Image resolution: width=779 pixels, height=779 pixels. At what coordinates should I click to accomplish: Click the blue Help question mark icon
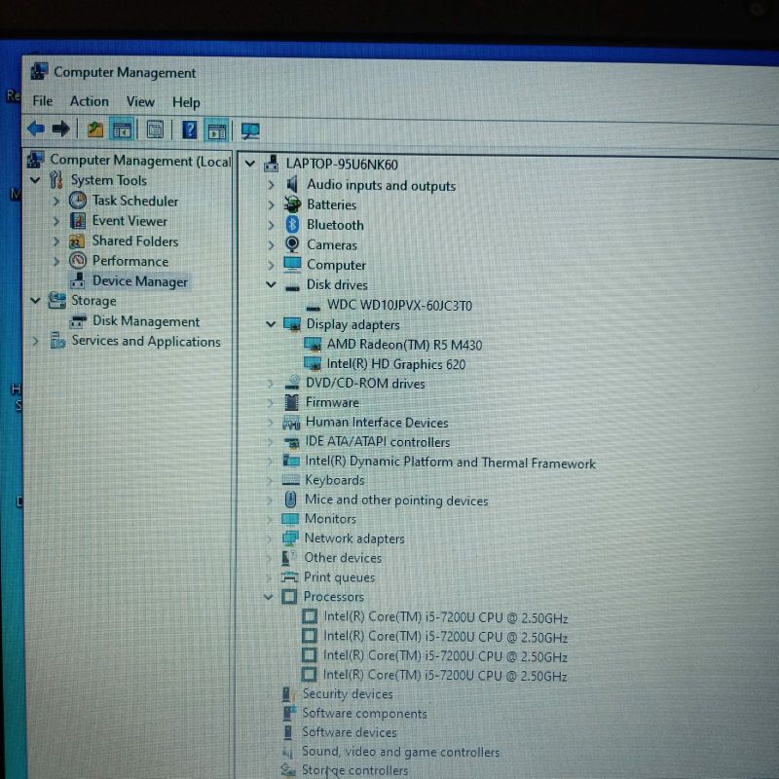tap(190, 130)
